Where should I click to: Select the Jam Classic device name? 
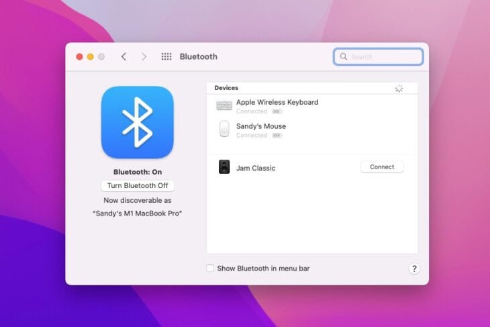click(x=256, y=168)
